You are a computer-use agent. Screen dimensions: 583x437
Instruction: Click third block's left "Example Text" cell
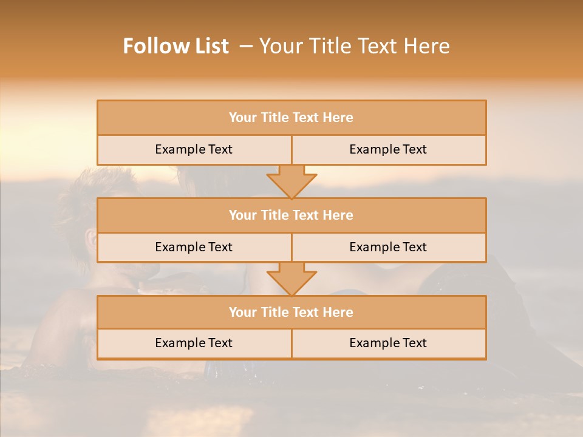coord(194,343)
